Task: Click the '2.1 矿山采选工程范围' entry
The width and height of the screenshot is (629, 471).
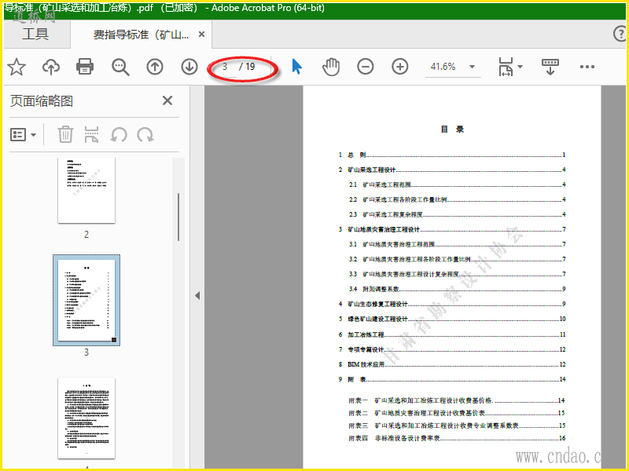Action: coord(457,184)
